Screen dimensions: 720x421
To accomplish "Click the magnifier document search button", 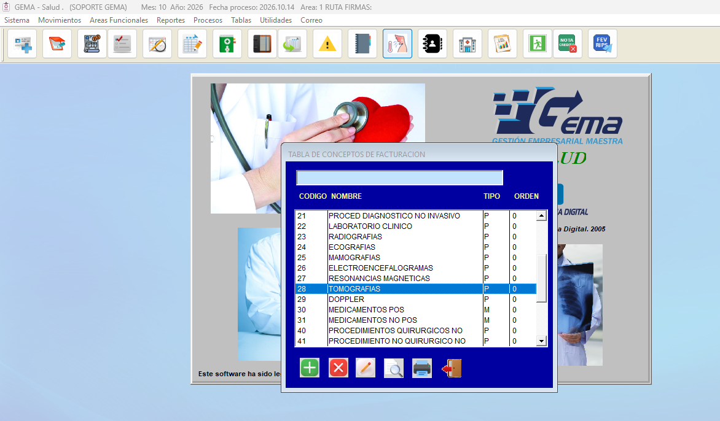I will pyautogui.click(x=394, y=368).
